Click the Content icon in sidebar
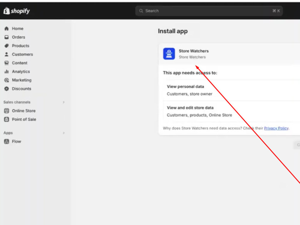 tap(7, 63)
